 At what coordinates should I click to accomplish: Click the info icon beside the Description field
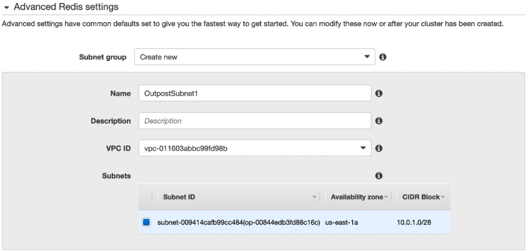[x=378, y=121]
